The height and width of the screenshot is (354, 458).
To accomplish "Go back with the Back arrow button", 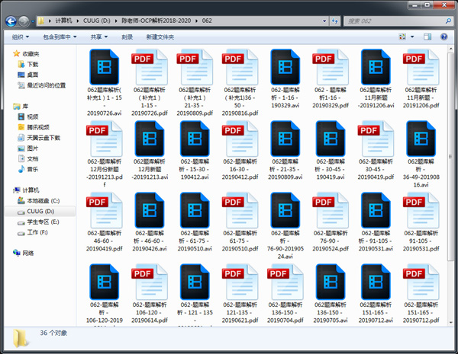I will [11, 21].
